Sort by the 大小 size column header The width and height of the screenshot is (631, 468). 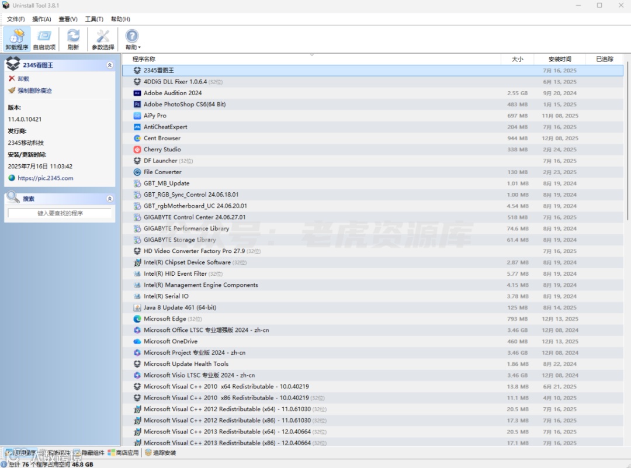pos(517,59)
